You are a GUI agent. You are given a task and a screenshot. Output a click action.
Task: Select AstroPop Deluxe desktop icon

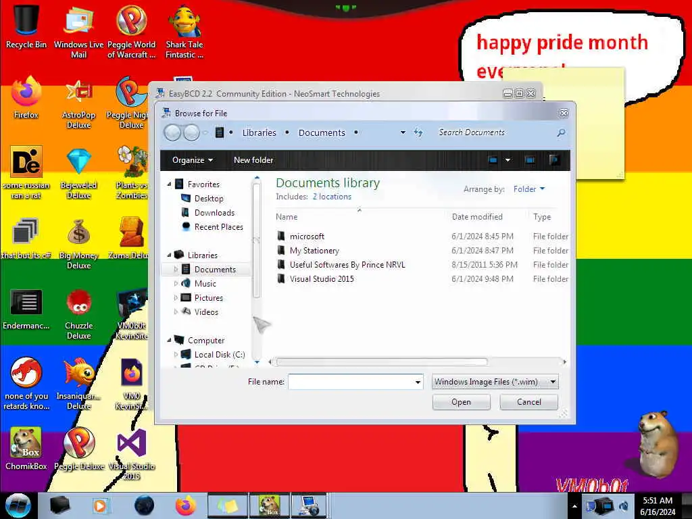pyautogui.click(x=78, y=103)
